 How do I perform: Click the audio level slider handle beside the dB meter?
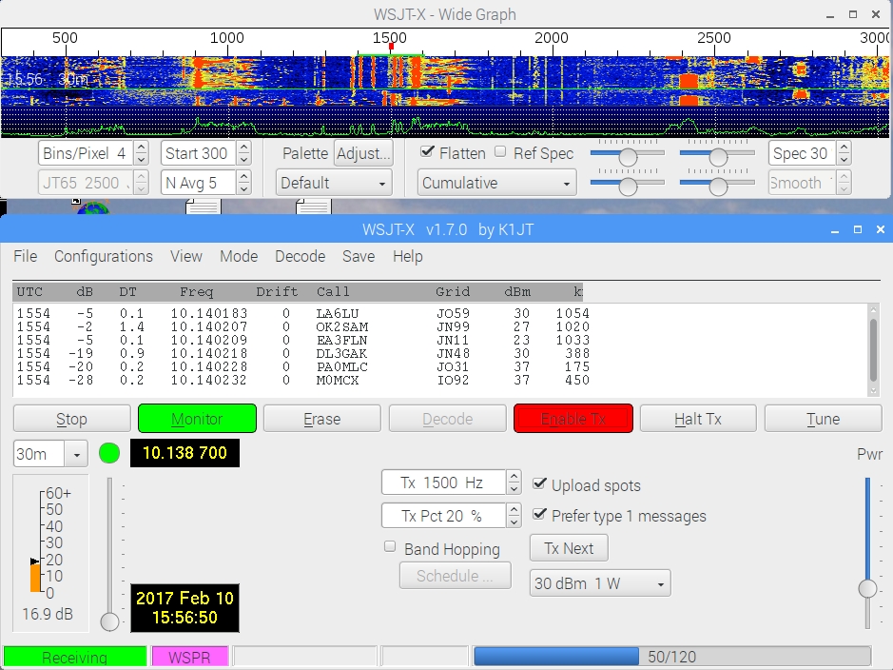coord(109,621)
